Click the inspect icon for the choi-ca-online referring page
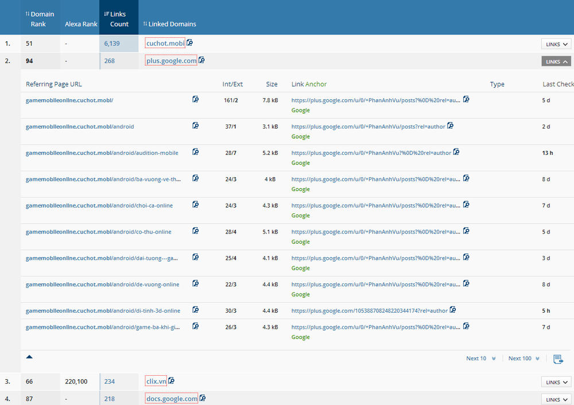 [196, 205]
